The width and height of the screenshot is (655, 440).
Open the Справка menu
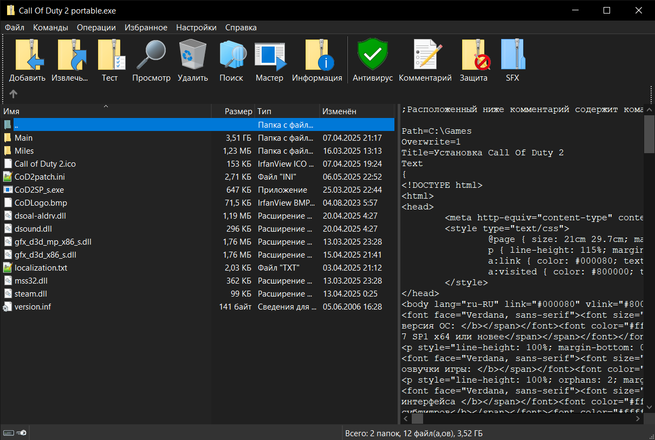pos(241,28)
